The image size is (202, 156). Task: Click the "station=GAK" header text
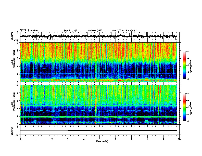95,31
